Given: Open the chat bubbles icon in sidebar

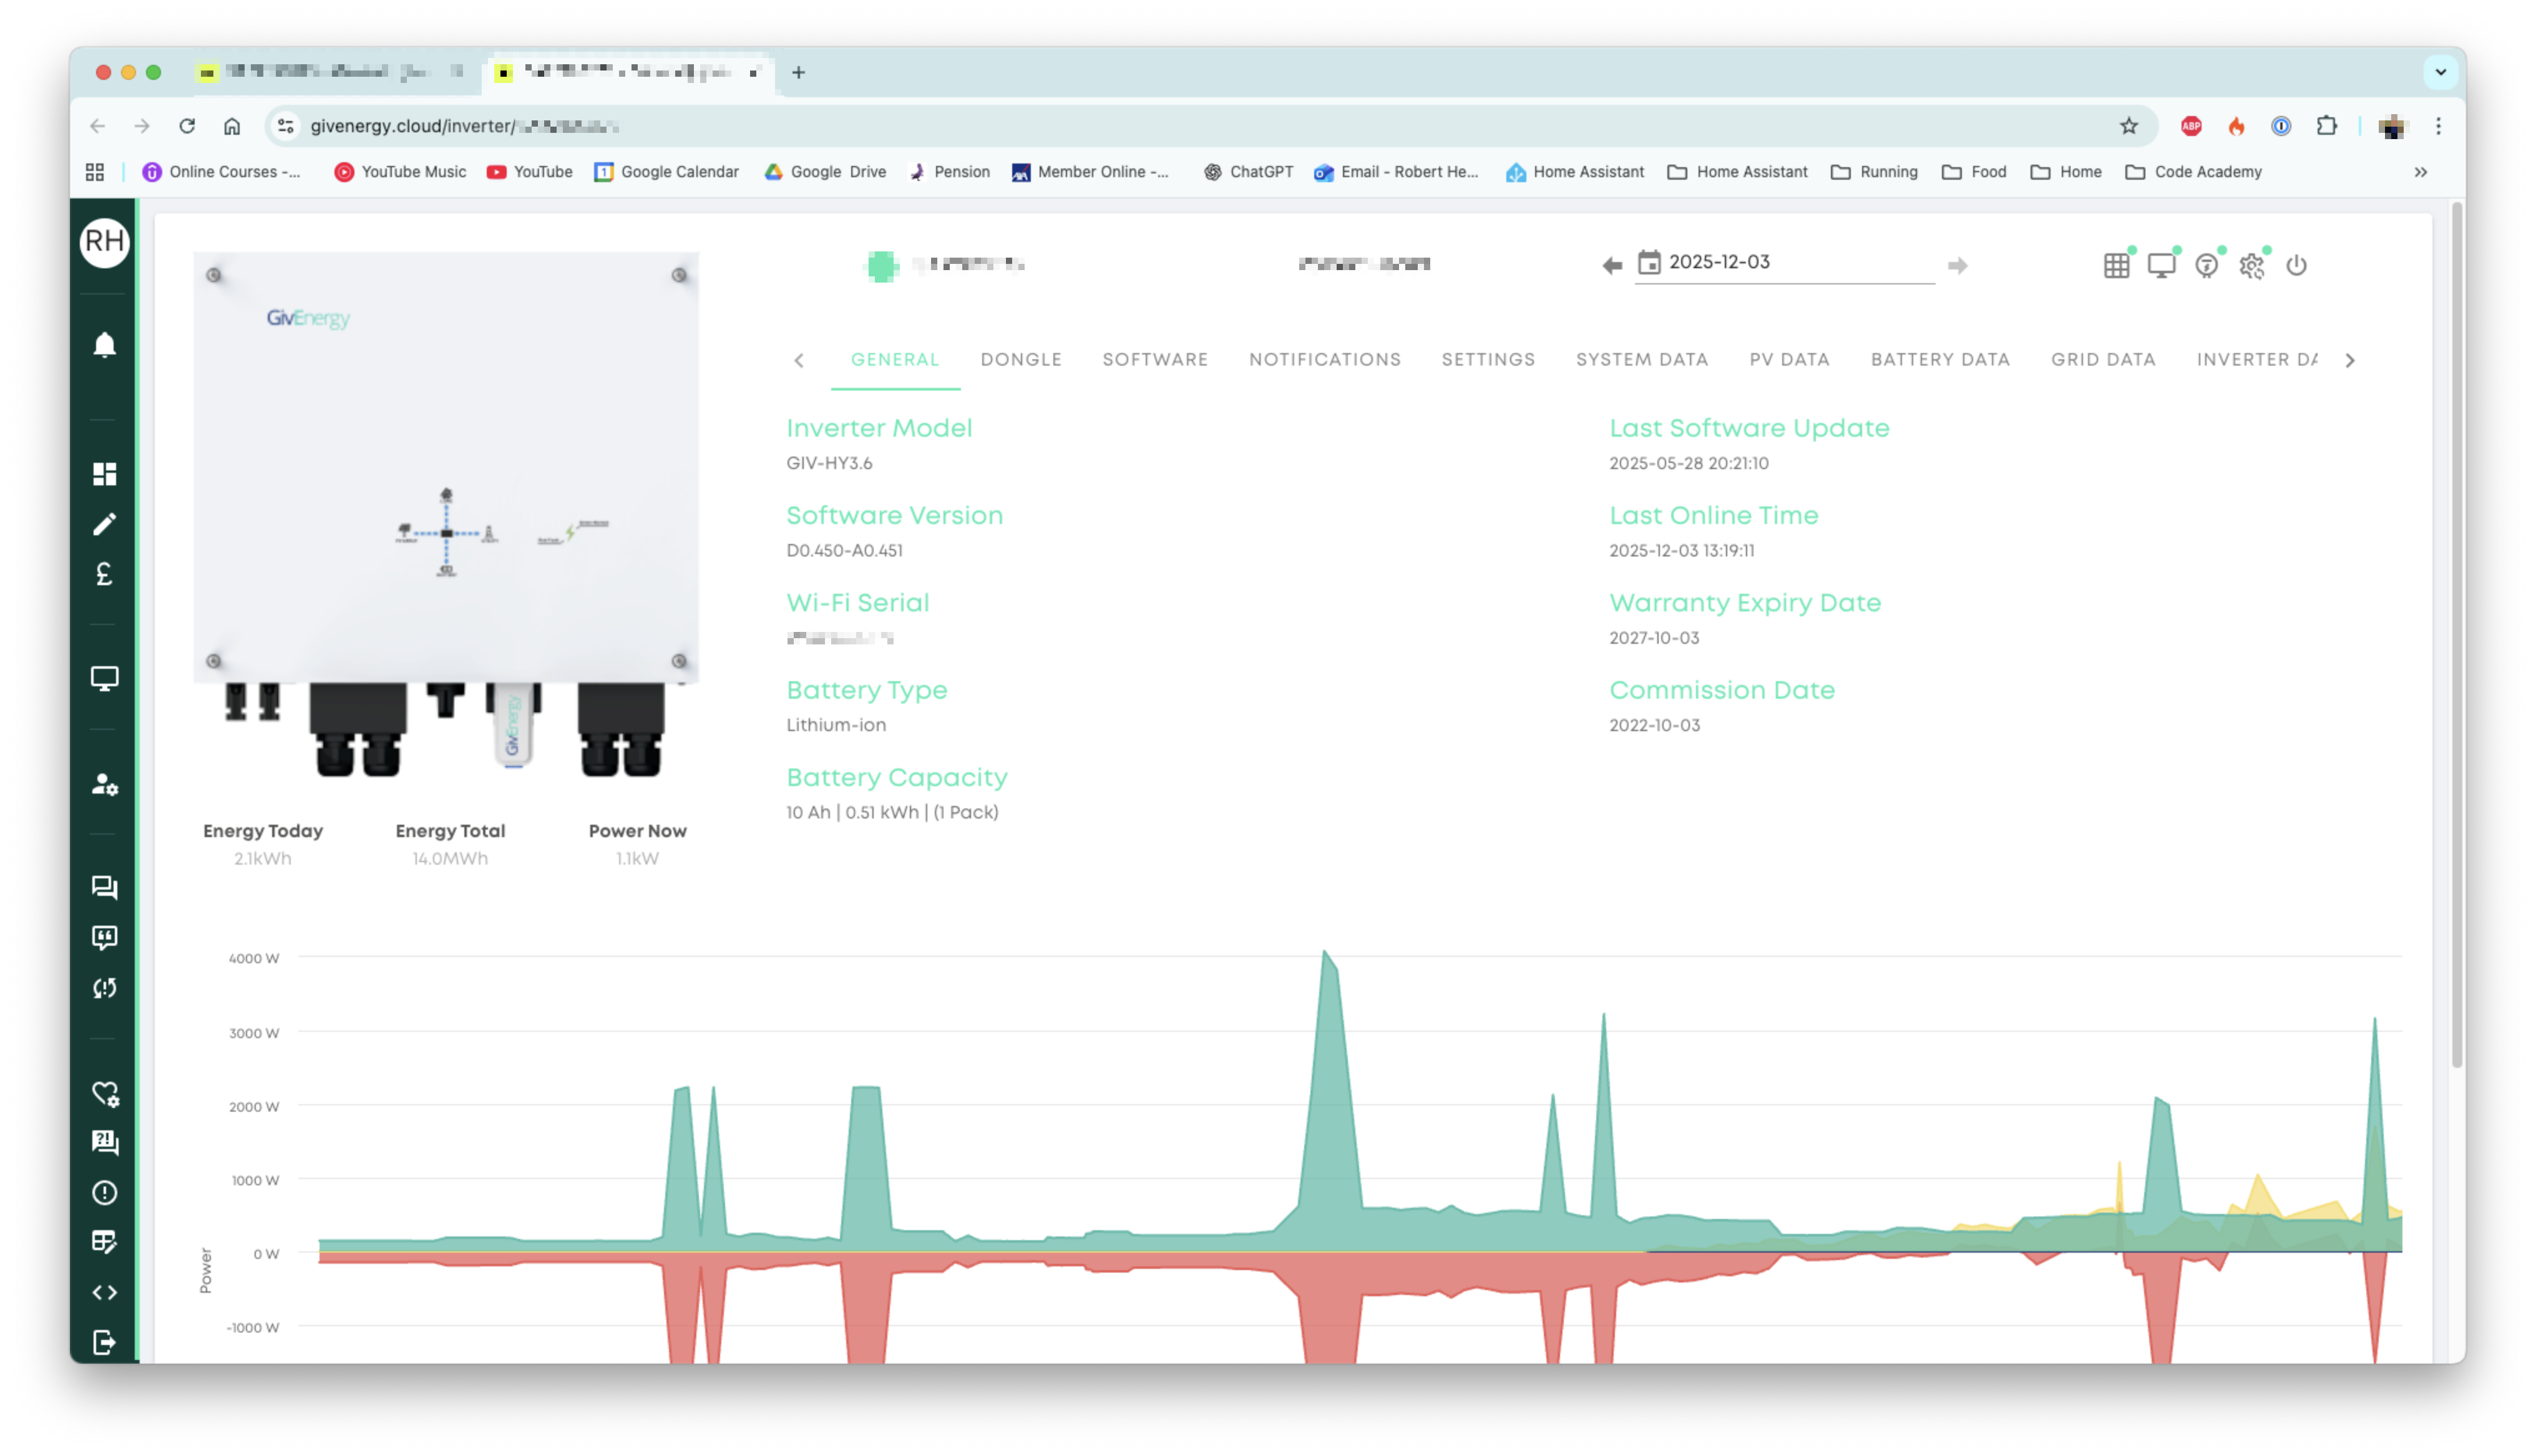Looking at the screenshot, I should pos(104,887).
